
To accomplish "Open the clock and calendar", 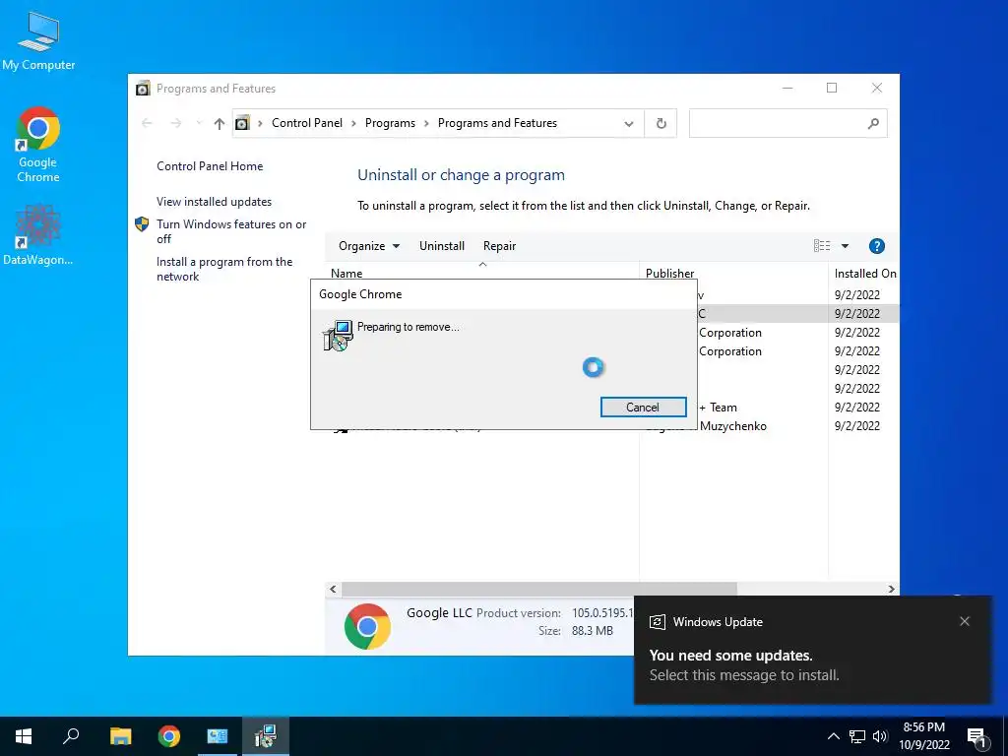I will tap(923, 736).
